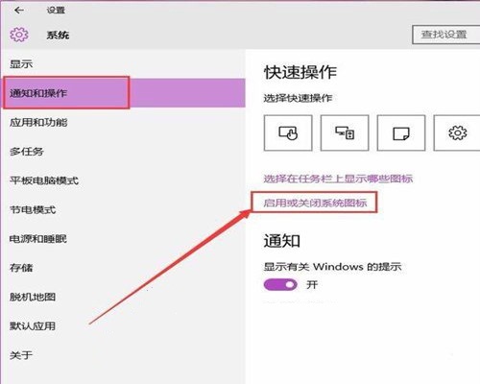Select the note quick action tile
The width and height of the screenshot is (480, 384).
[401, 132]
